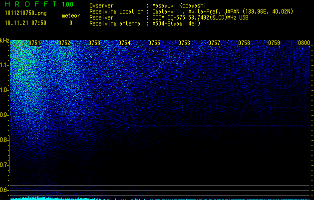Click the meteor count value 0
314x200 pixels.
(x=71, y=23)
